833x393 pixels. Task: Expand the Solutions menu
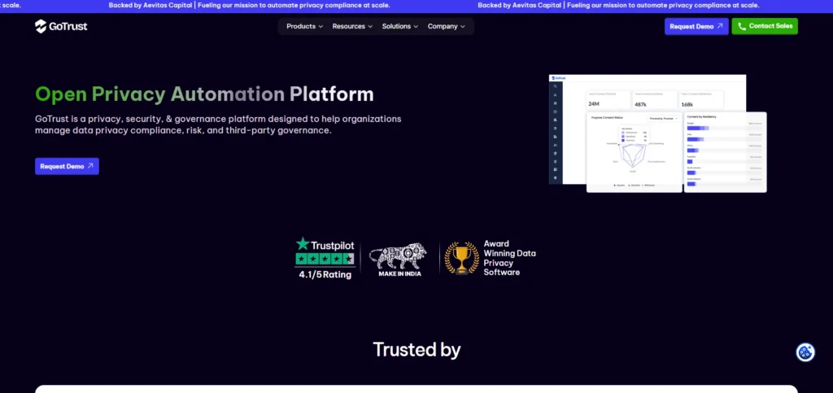[x=400, y=26]
